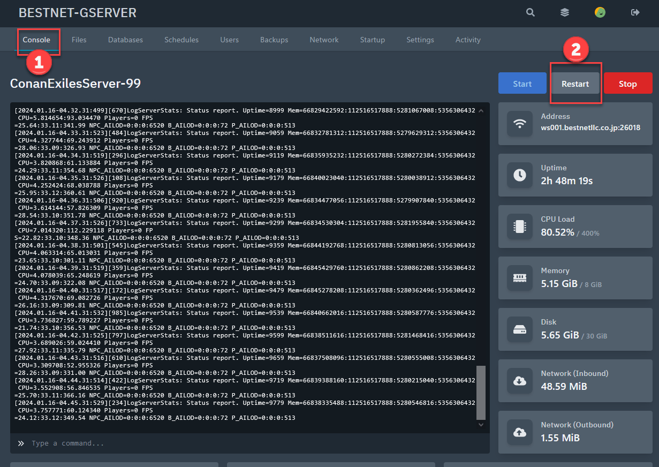The image size is (659, 467).
Task: Restart the server with Restart button
Action: 575,84
